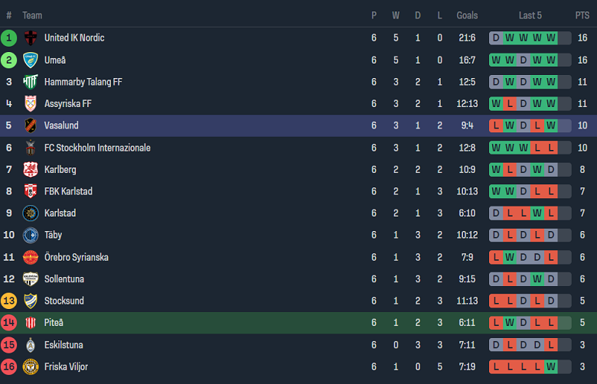
Task: Sort table by PTS column header
Action: (582, 15)
